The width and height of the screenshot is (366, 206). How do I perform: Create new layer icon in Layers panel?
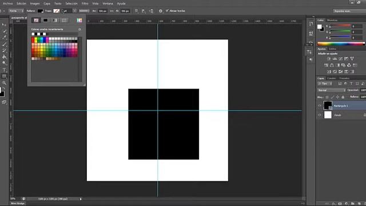(359, 204)
